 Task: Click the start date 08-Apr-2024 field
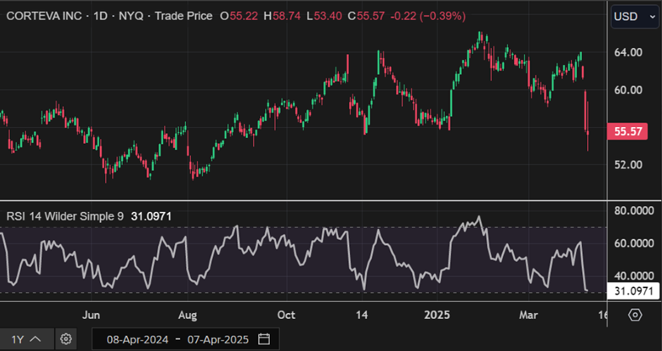pos(138,339)
